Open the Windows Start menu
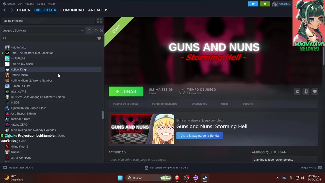The image size is (325, 183). pos(120,178)
